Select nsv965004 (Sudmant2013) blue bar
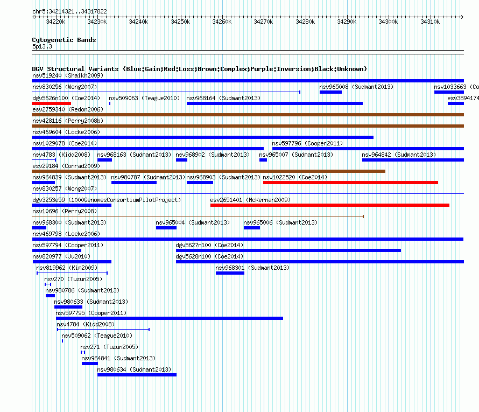 [x=166, y=228]
